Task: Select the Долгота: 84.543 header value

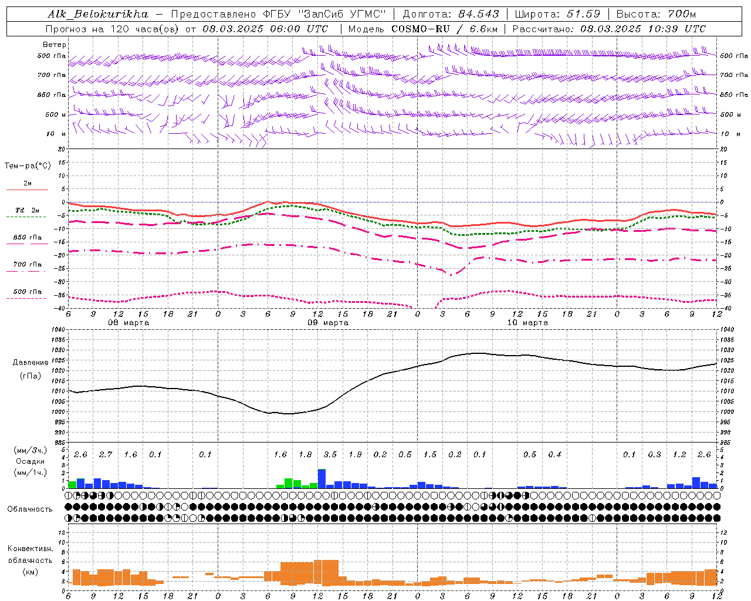Action: click(451, 14)
